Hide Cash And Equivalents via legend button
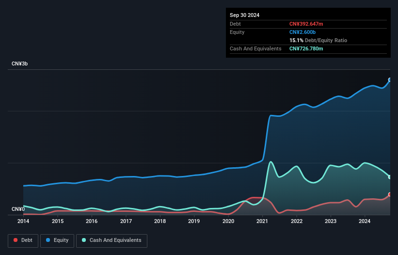398x255 pixels. pyautogui.click(x=111, y=240)
